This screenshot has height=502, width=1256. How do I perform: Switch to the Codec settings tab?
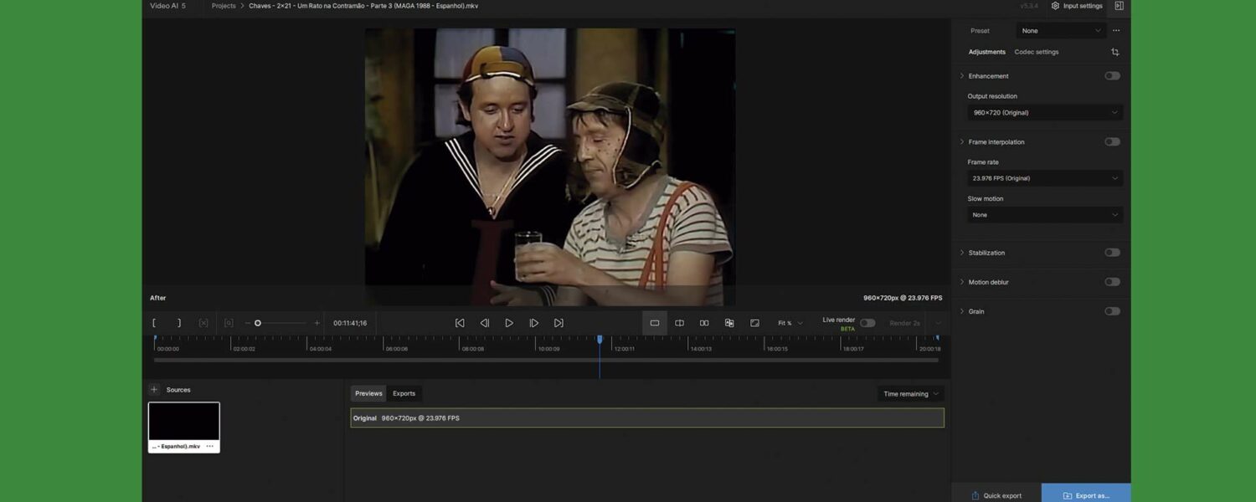[x=1037, y=52]
